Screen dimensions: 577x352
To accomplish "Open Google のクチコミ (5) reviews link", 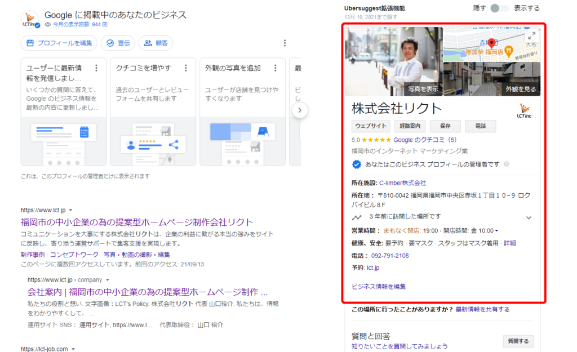I will [425, 140].
